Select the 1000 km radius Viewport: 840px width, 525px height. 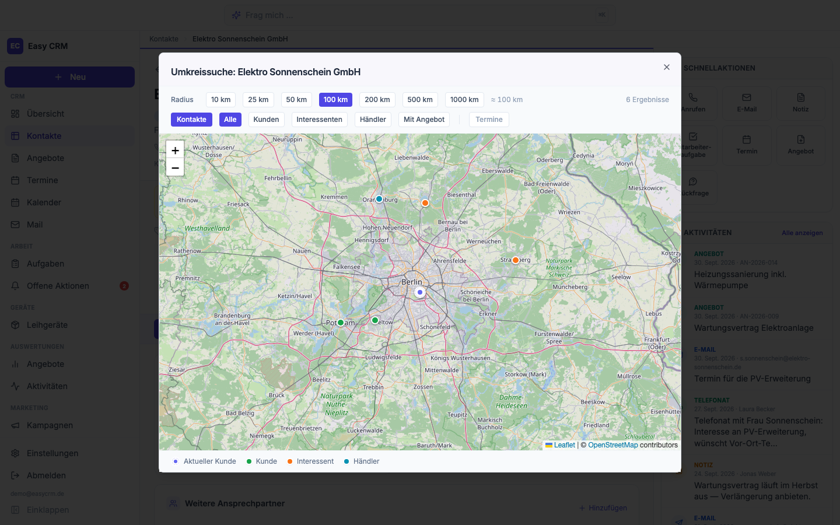464,100
